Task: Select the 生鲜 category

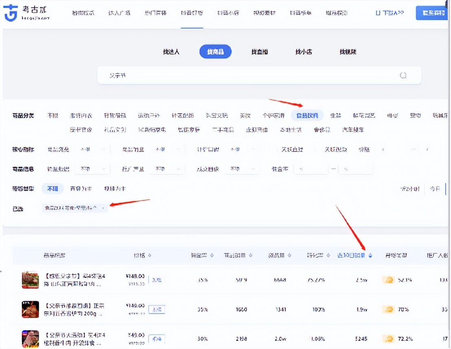Action: point(335,116)
